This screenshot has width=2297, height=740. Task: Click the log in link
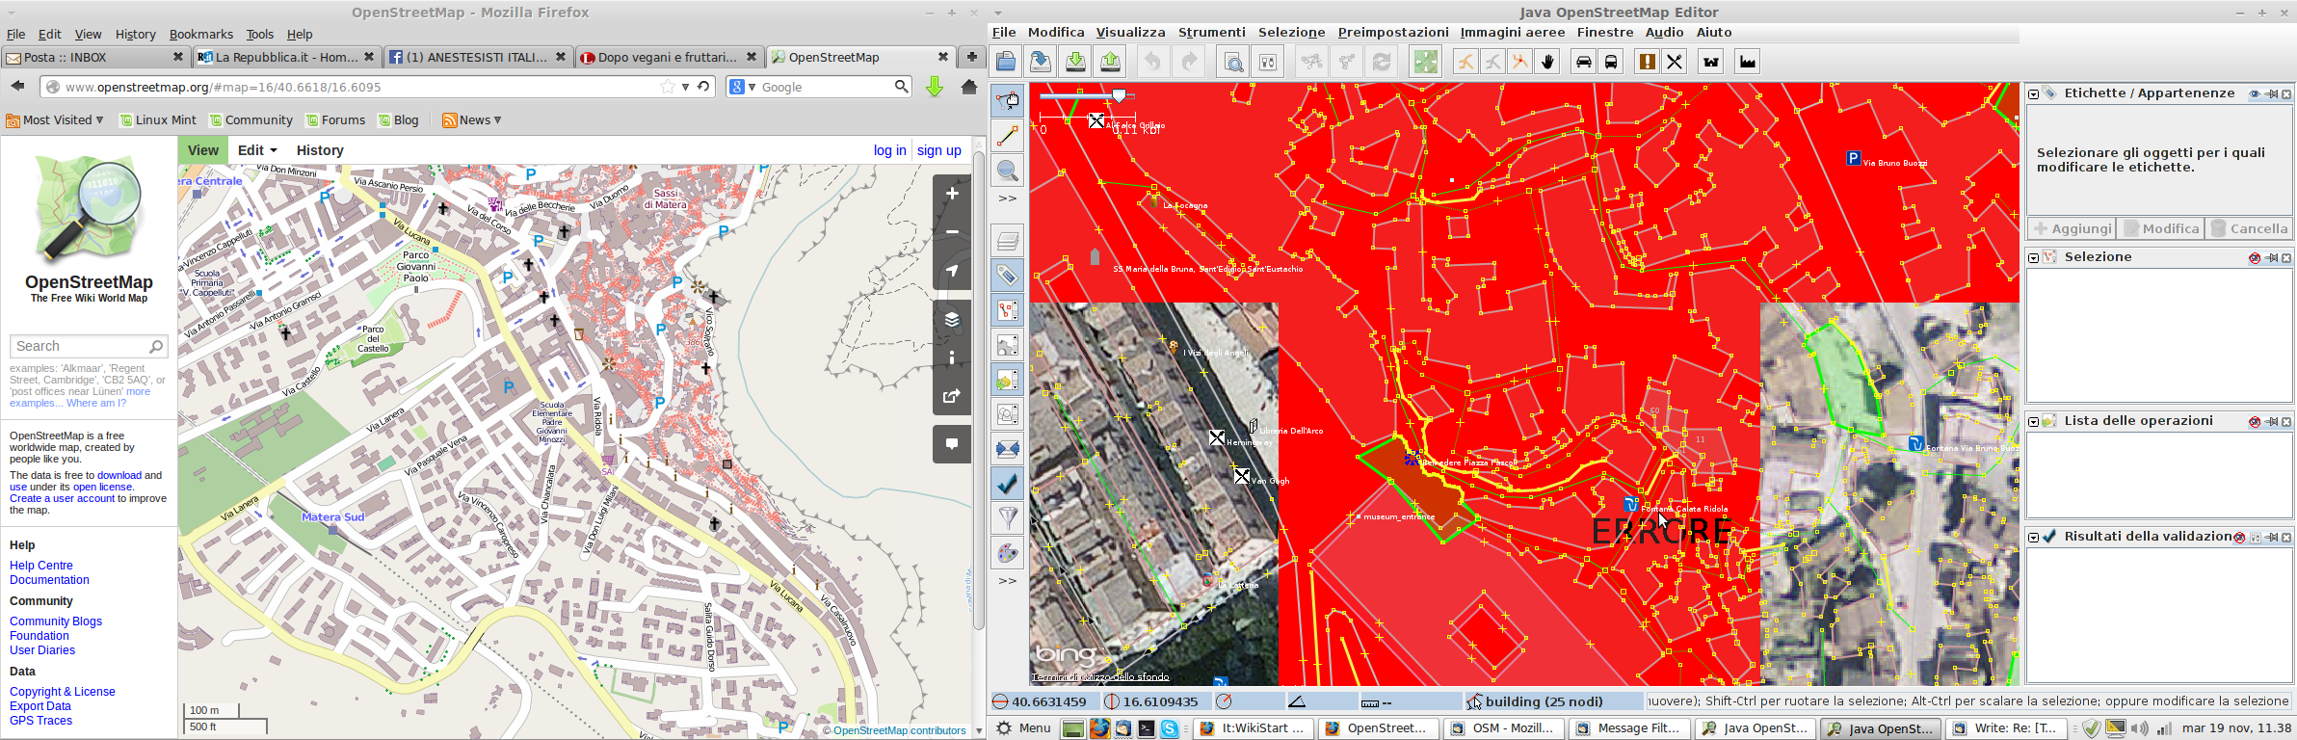click(x=889, y=150)
